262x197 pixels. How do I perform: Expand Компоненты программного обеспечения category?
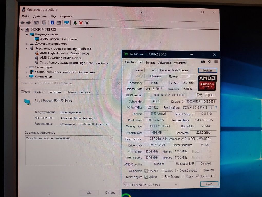click(26, 72)
